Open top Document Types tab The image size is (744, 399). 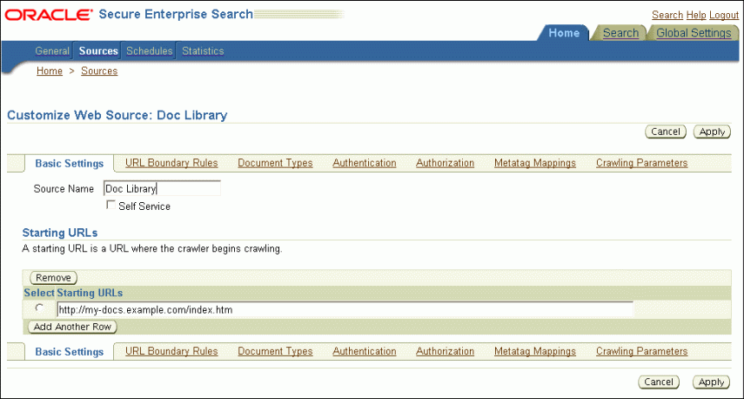tap(275, 163)
